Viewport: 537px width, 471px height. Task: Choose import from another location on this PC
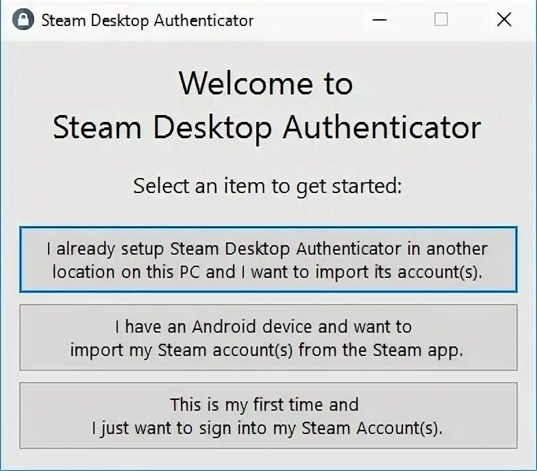(268, 259)
